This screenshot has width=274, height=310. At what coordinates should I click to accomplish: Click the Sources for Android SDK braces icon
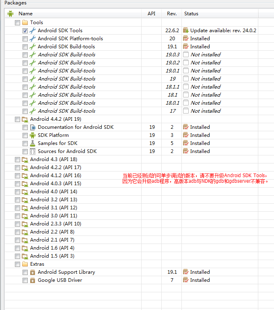coord(33,151)
